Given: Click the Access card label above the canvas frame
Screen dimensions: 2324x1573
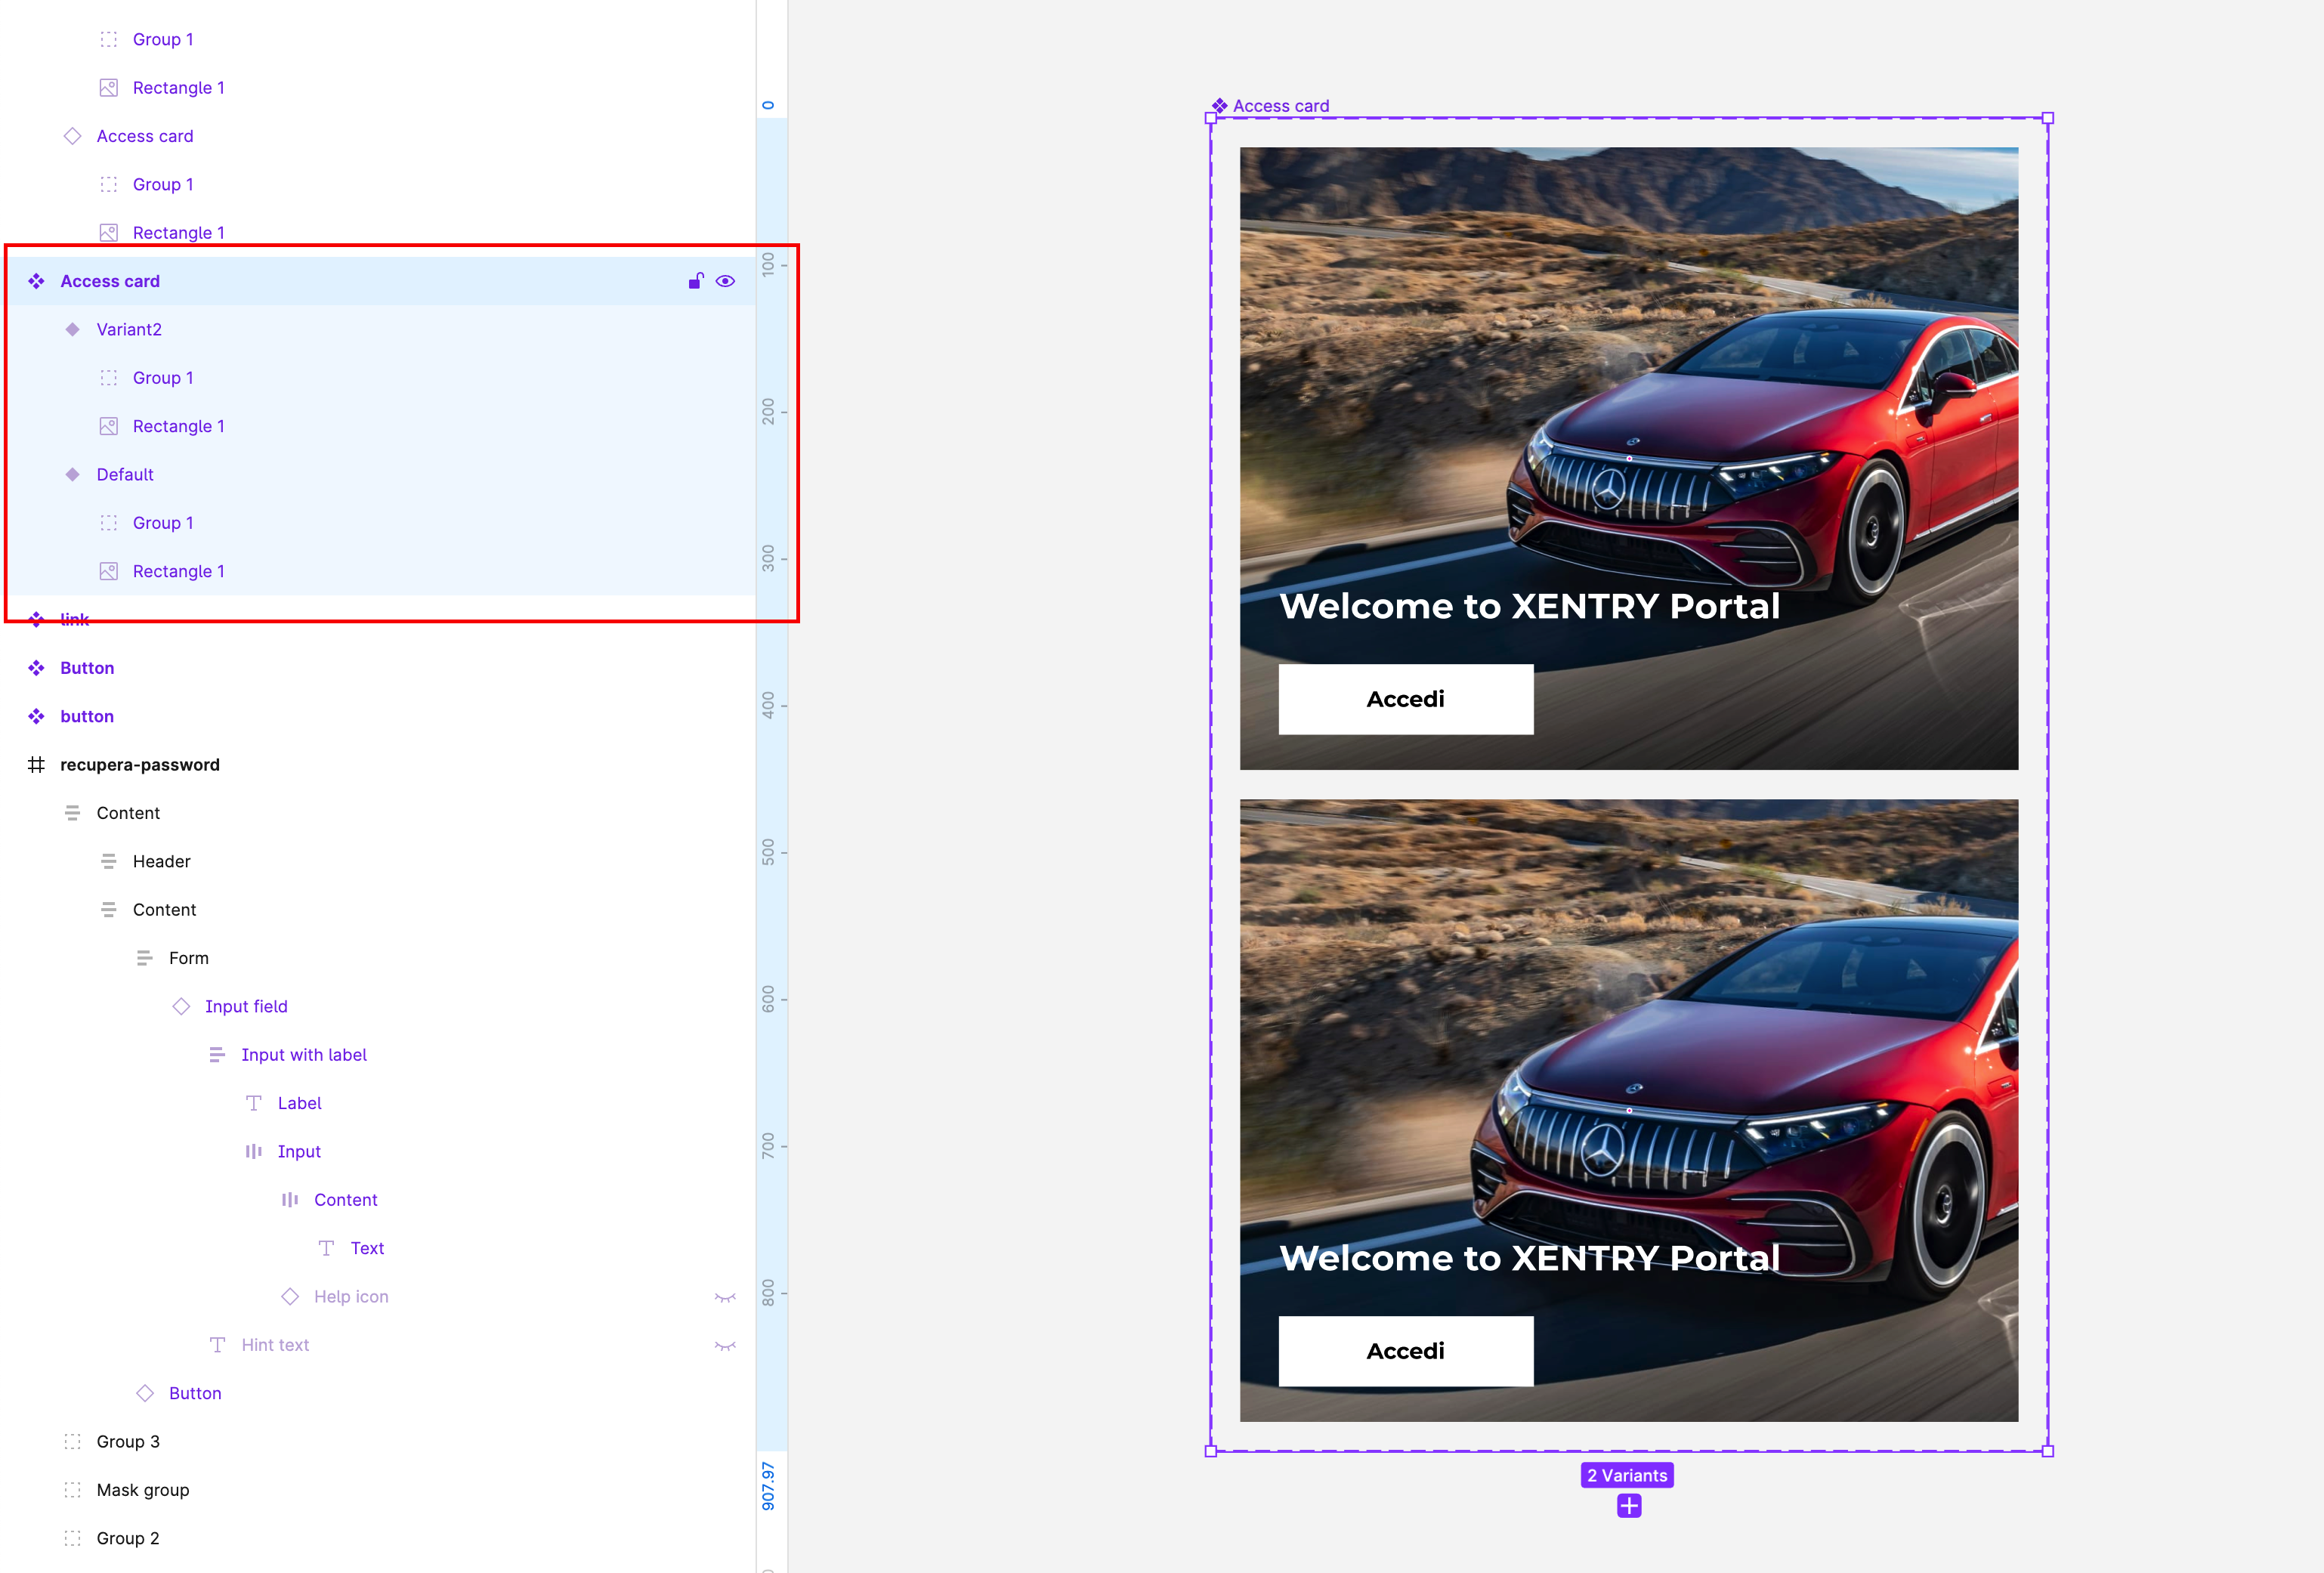Looking at the screenshot, I should click(1280, 106).
